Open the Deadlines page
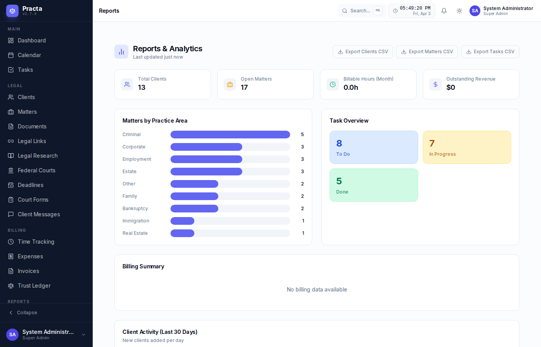 (x=46, y=185)
